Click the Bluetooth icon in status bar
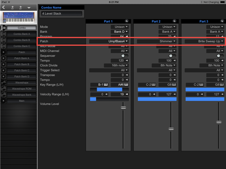 202,2
